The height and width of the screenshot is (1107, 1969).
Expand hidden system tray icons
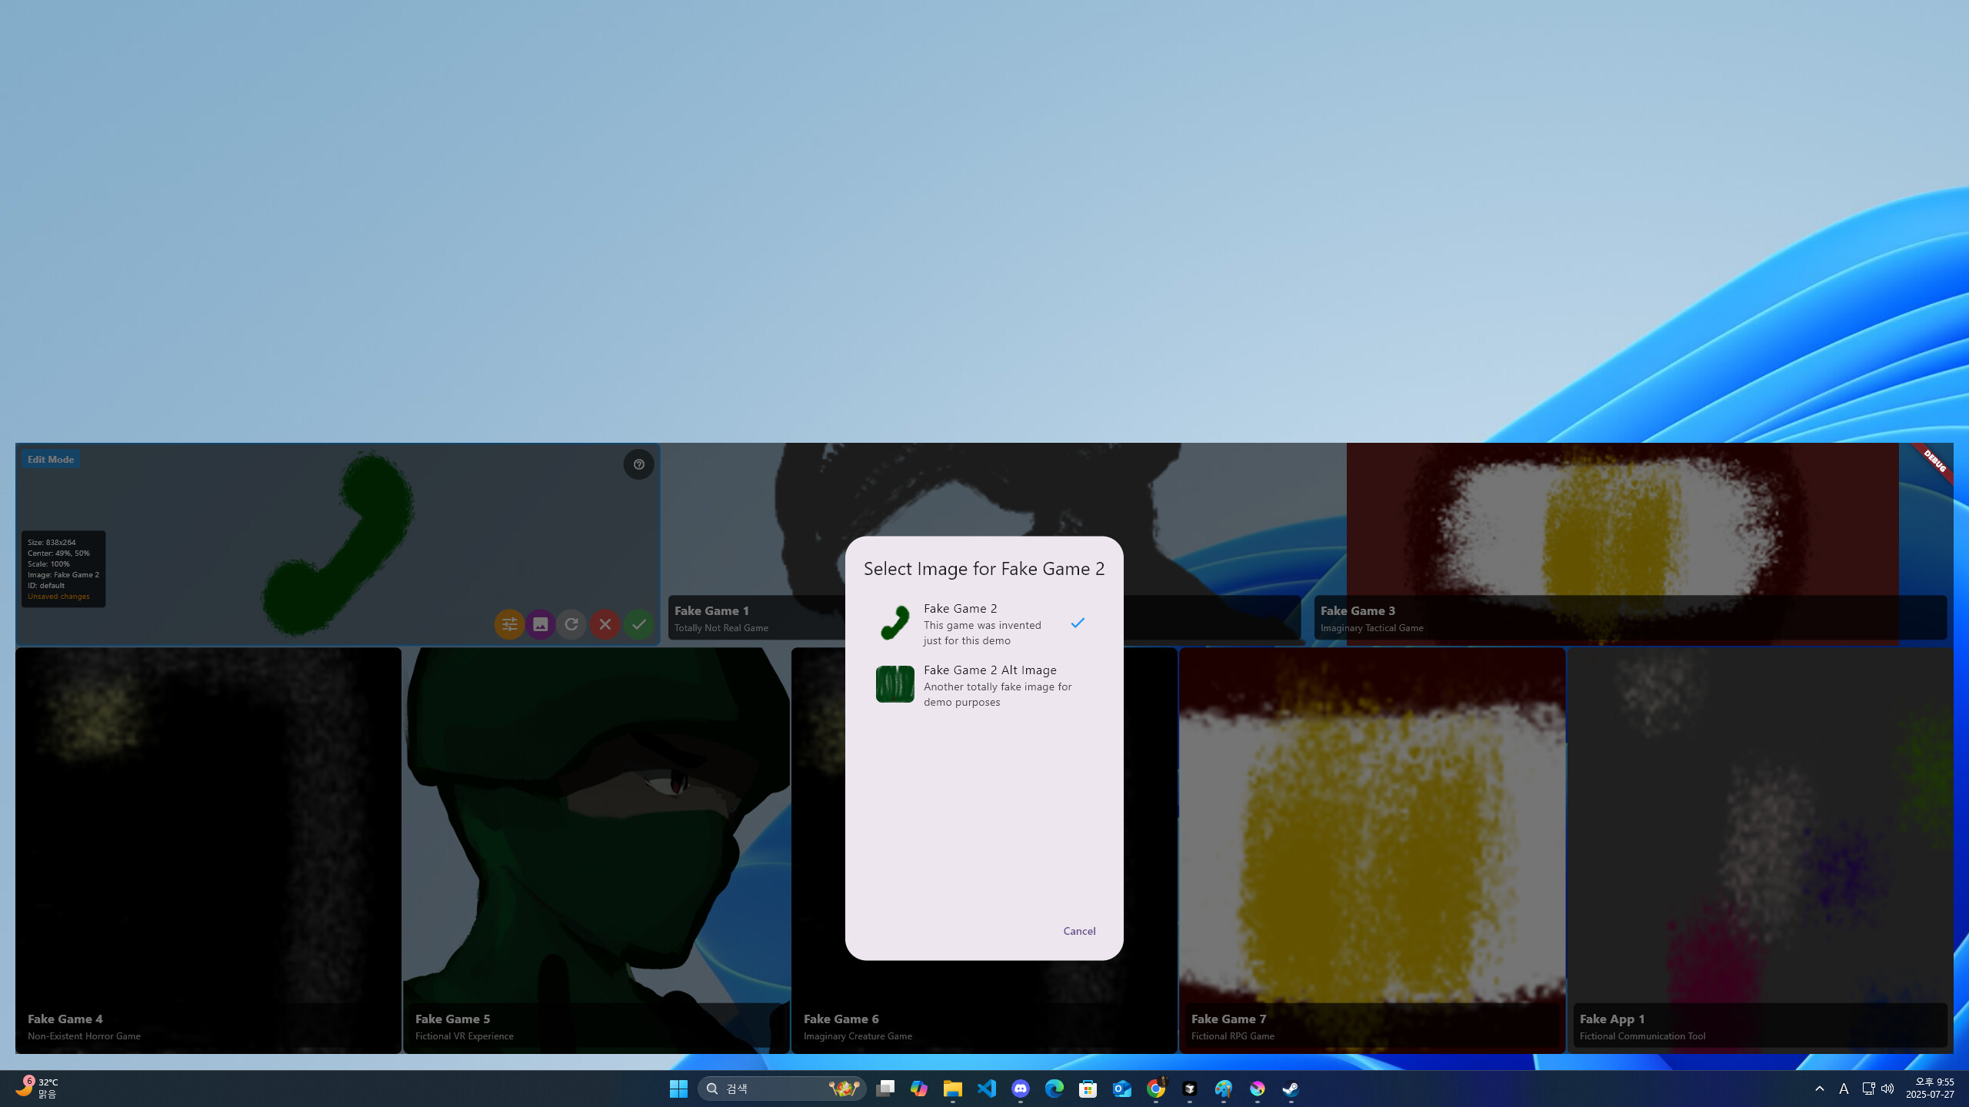(x=1821, y=1089)
